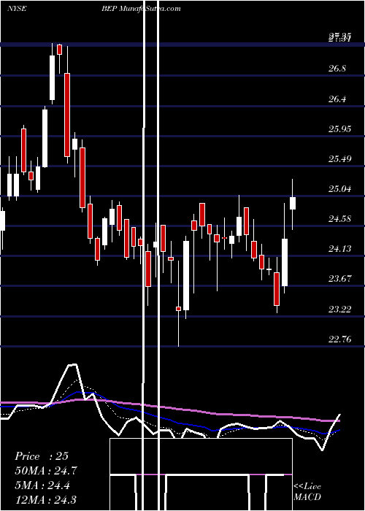Click the 50MA : 24.7 readout
The width and height of the screenshot is (365, 511).
[46, 471]
